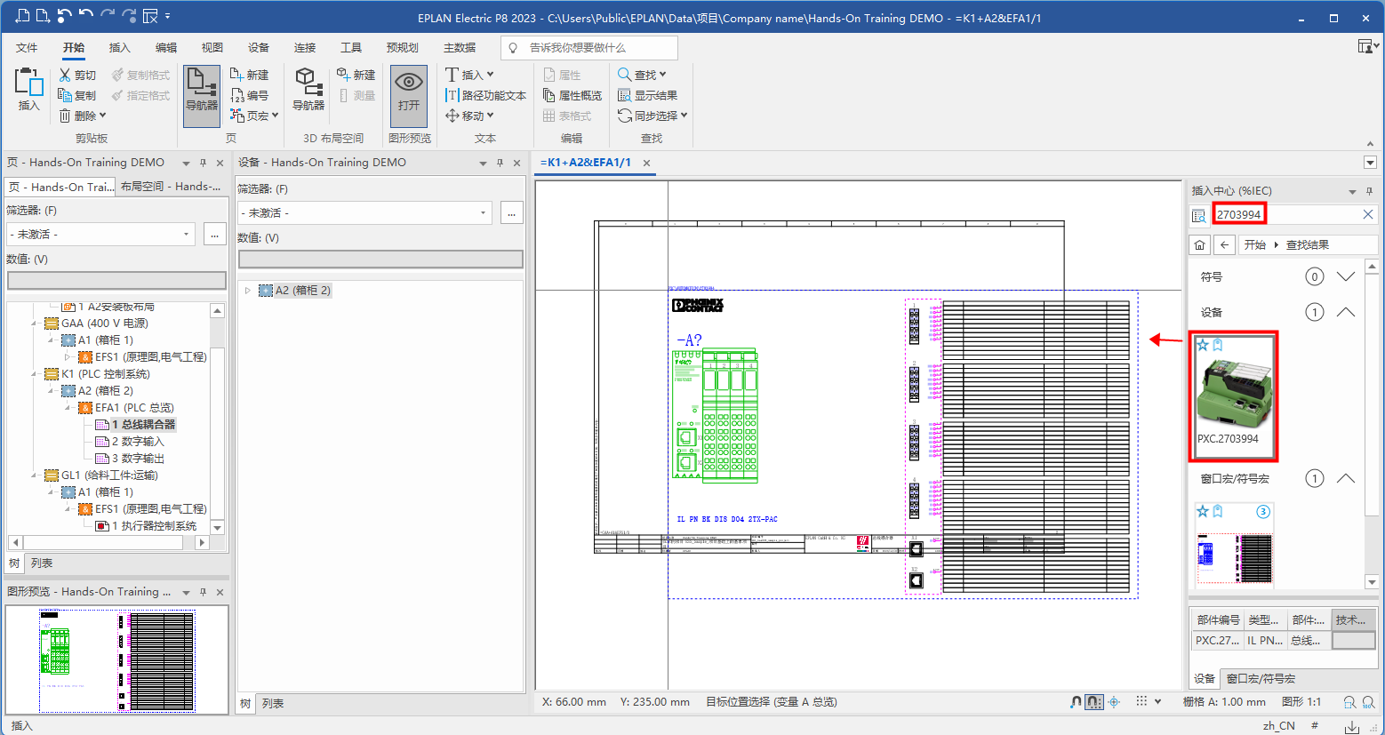This screenshot has height=735, width=1385.
Task: Click 显示结果 show results icon
Action: pos(624,95)
